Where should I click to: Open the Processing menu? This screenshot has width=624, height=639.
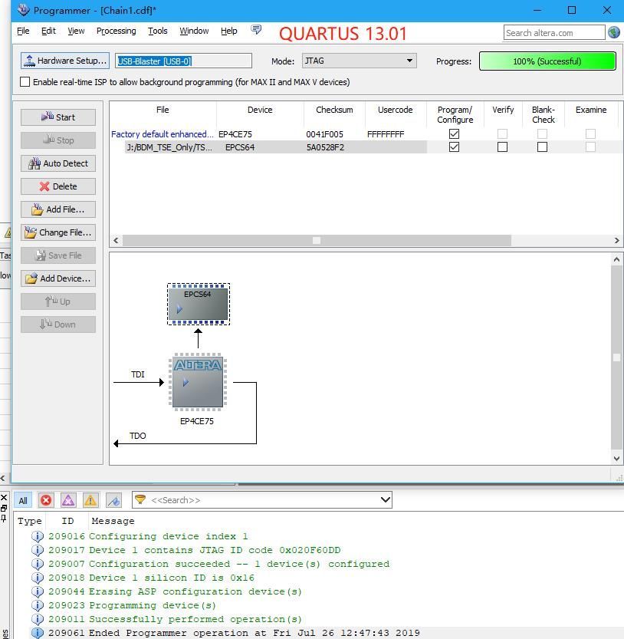[116, 31]
